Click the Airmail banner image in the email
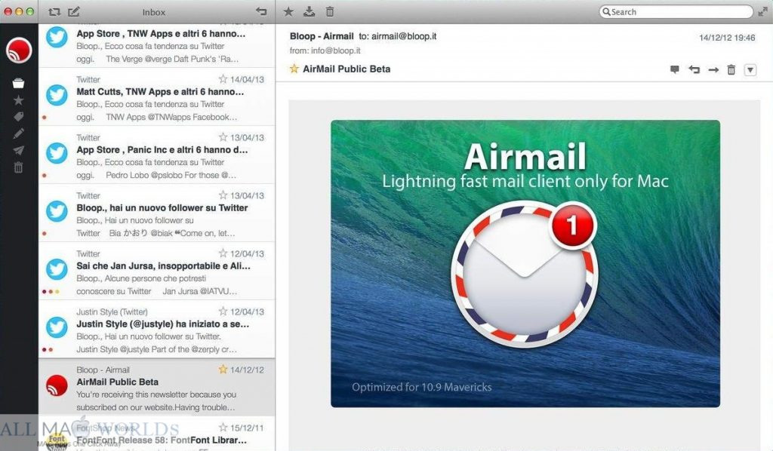Screen dimensions: 773x451 (x=525, y=263)
